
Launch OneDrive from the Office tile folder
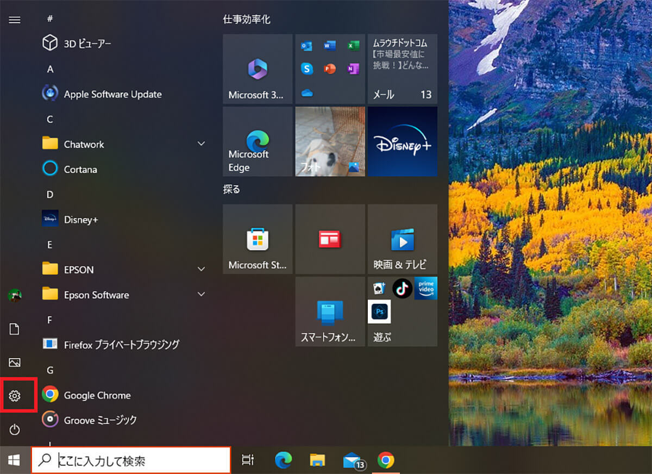click(x=307, y=93)
